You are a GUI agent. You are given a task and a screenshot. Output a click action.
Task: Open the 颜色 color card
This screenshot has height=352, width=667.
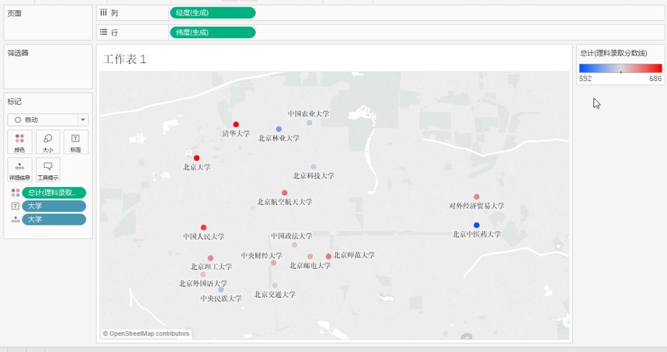pyautogui.click(x=20, y=142)
